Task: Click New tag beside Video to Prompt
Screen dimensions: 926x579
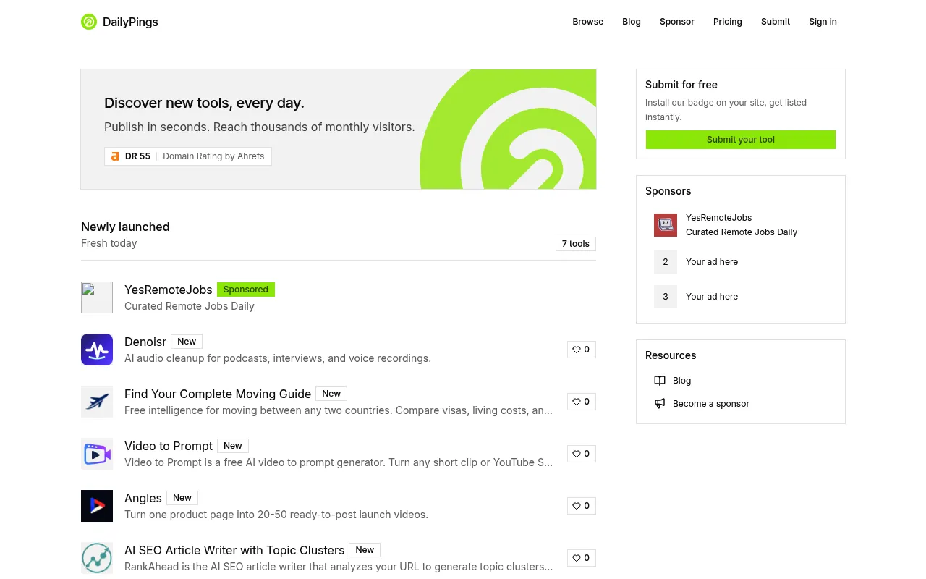Action: 233,446
